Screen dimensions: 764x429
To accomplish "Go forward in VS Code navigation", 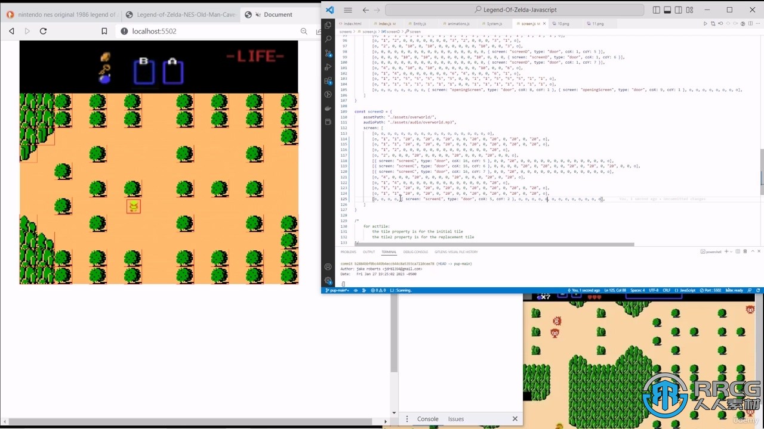I will [x=378, y=10].
